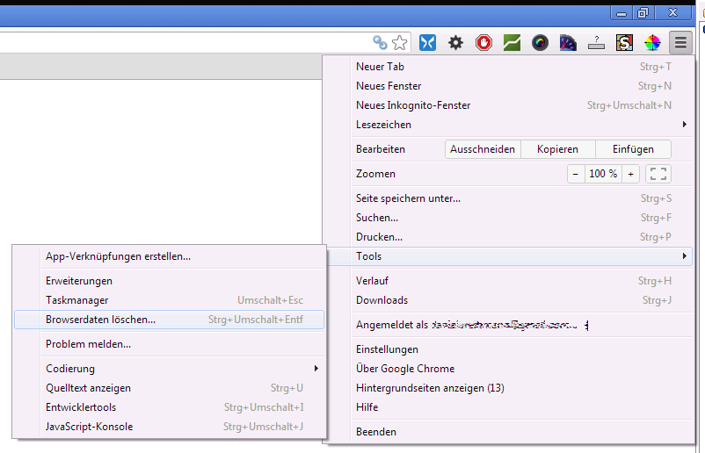Expand the Codierung submenu
The image size is (705, 453).
pos(169,369)
